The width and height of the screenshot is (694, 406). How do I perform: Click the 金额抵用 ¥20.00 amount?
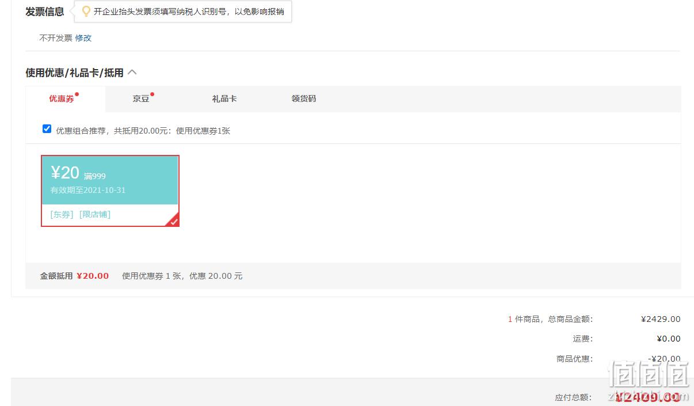[93, 276]
